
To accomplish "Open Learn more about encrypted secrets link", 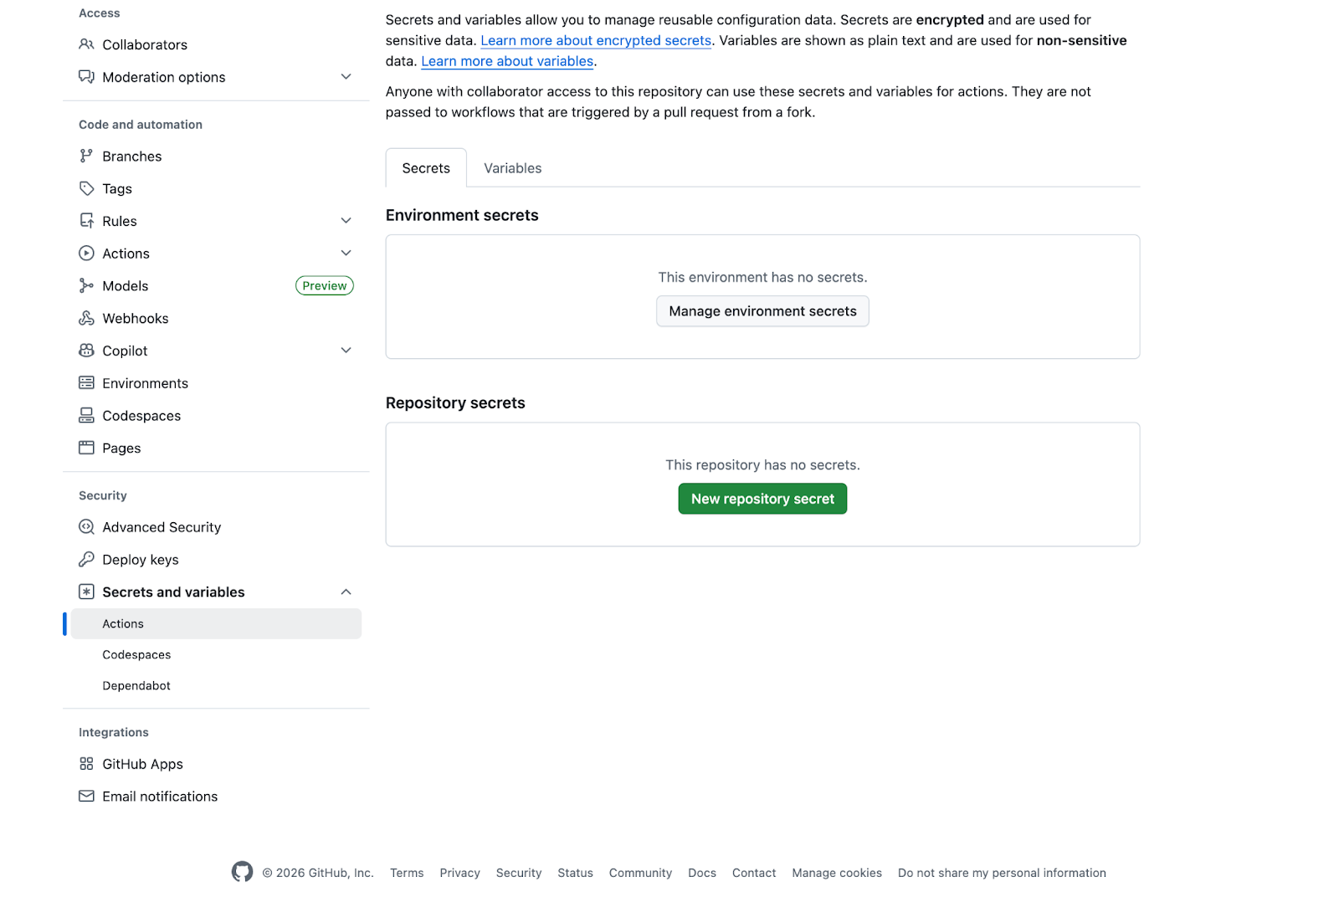I will coord(596,40).
